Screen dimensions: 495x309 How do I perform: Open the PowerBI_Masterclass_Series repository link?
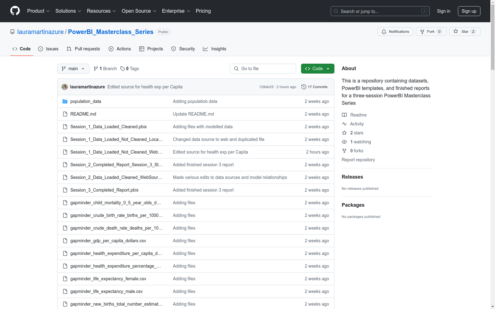click(111, 32)
